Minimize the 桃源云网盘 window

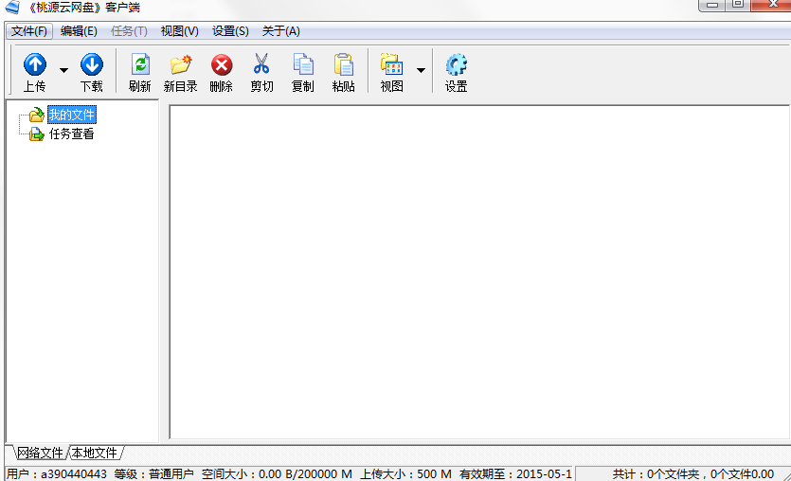[711, 5]
